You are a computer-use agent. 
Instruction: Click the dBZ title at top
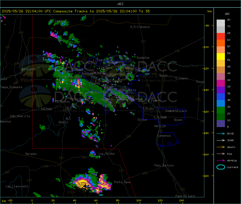click(120, 4)
